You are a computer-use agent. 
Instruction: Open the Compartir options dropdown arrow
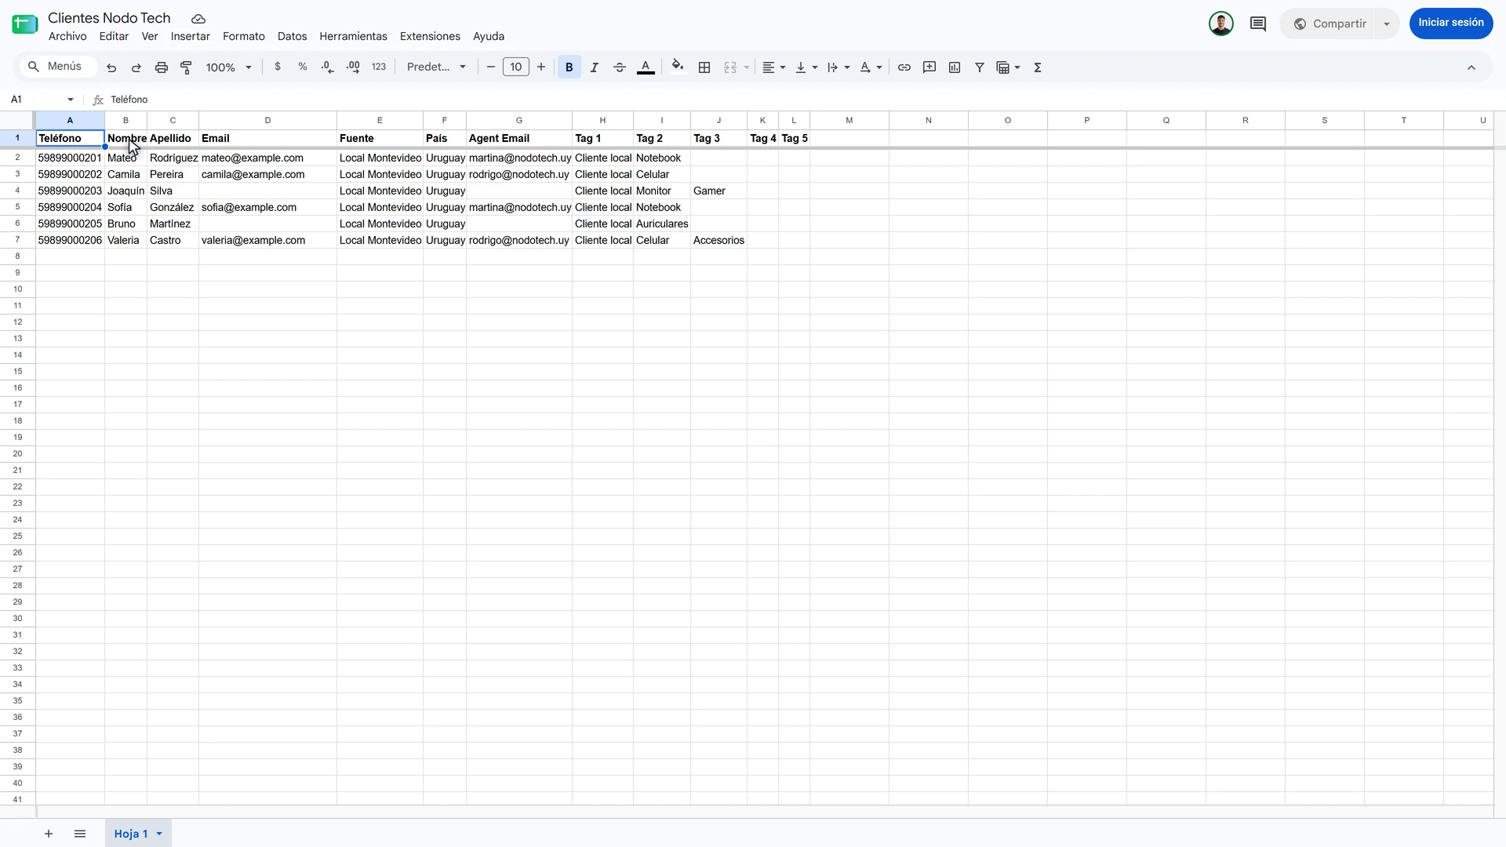tap(1387, 24)
